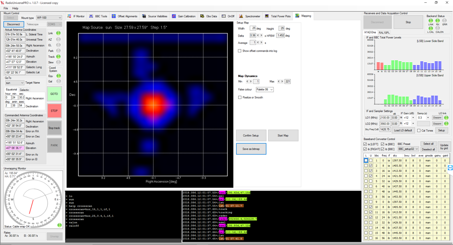Image resolution: width=453 pixels, height=245 pixels.
Task: Toggle the Pixelize or Smooth checkbox
Action: coord(240,98)
